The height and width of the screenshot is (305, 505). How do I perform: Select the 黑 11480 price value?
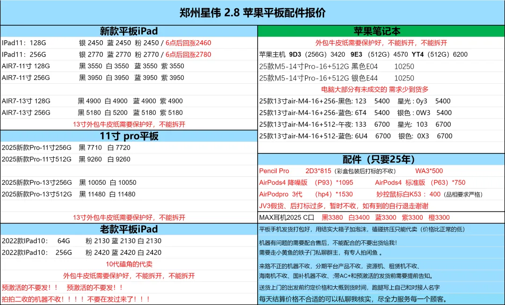tap(93, 194)
